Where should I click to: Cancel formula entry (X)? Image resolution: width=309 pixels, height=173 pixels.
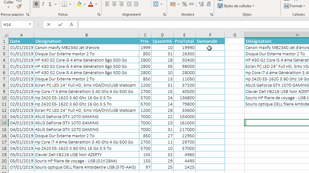[49, 24]
